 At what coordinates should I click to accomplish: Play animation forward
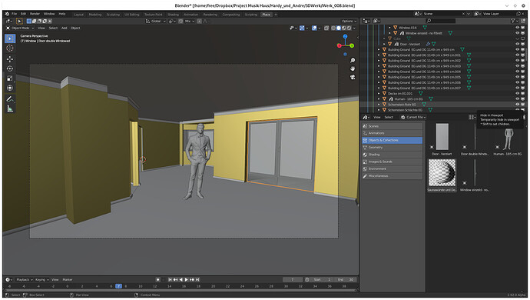point(186,280)
